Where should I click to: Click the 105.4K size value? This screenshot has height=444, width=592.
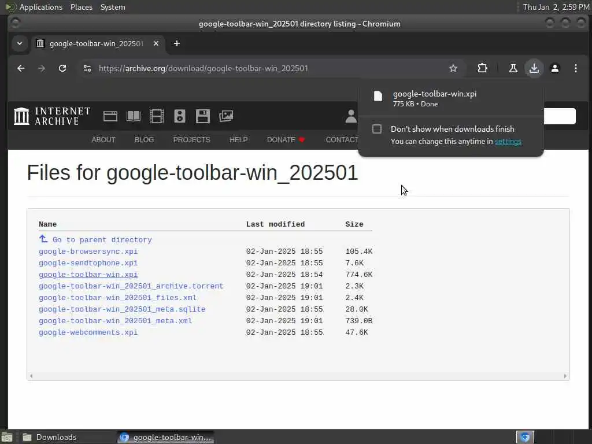(358, 251)
